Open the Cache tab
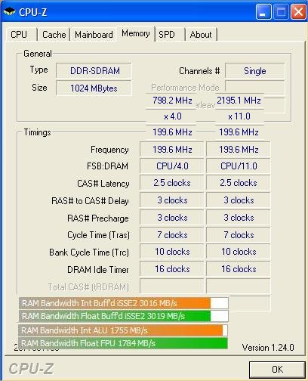308x381 pixels. 54,35
